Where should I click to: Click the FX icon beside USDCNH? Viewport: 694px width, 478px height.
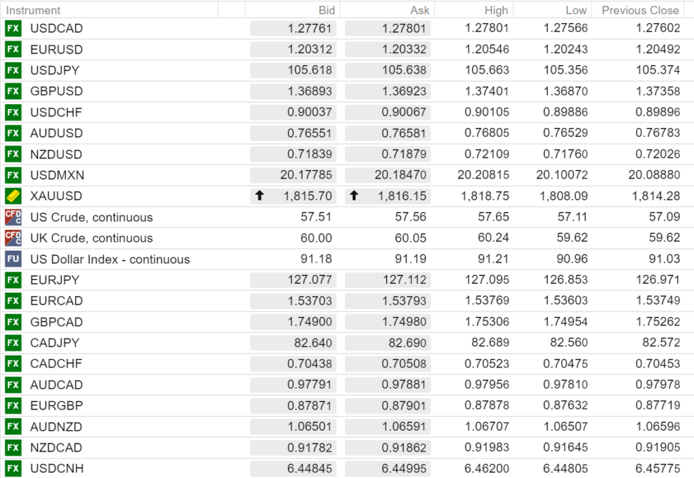pos(13,469)
